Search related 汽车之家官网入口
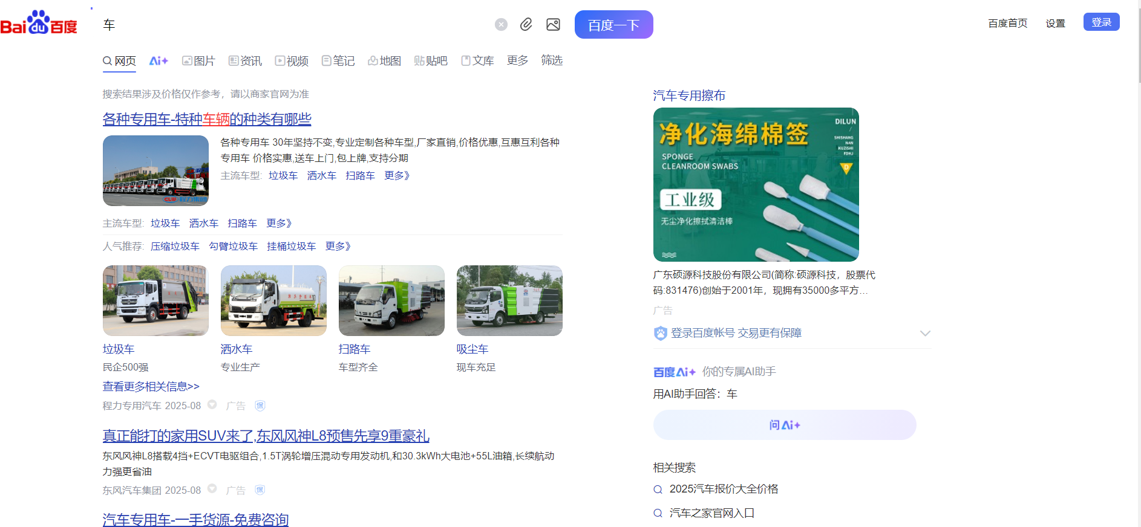The height and width of the screenshot is (527, 1141). (712, 513)
